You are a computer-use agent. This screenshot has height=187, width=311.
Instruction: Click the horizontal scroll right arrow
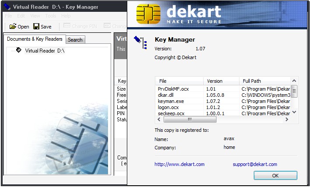click(287, 119)
